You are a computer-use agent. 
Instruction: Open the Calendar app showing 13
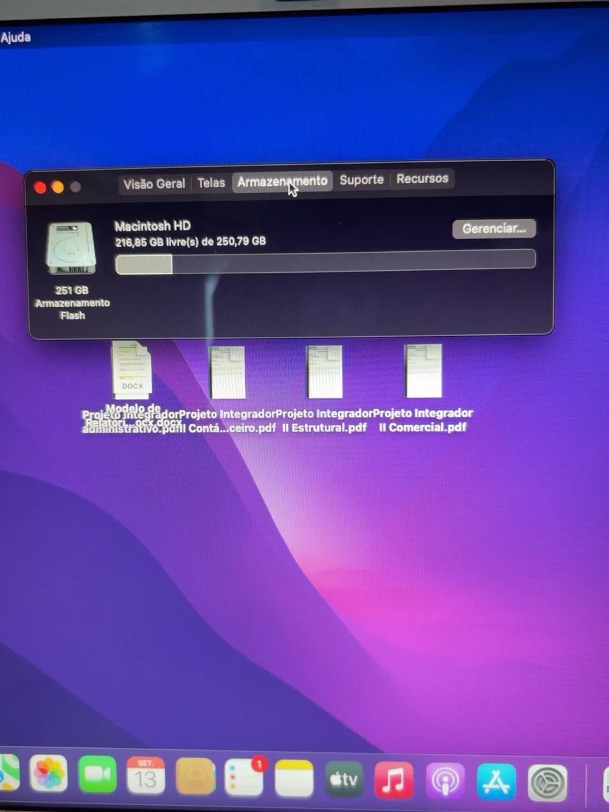click(x=146, y=775)
